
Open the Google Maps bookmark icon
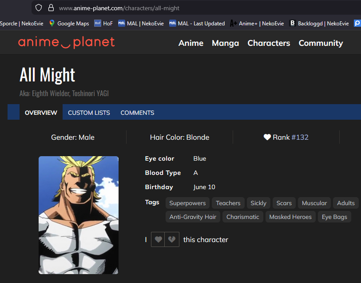pos(52,23)
